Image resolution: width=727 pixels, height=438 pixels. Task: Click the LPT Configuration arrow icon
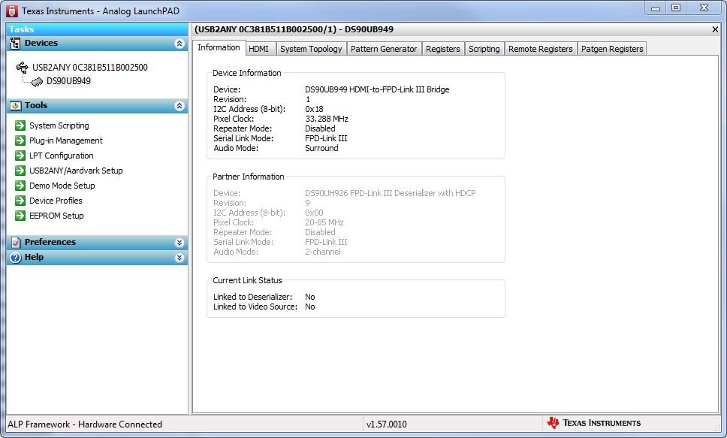tap(20, 156)
